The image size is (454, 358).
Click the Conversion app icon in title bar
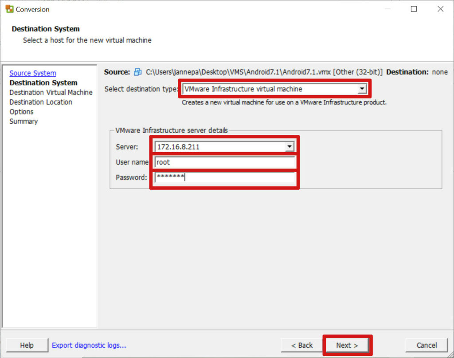pos(10,9)
